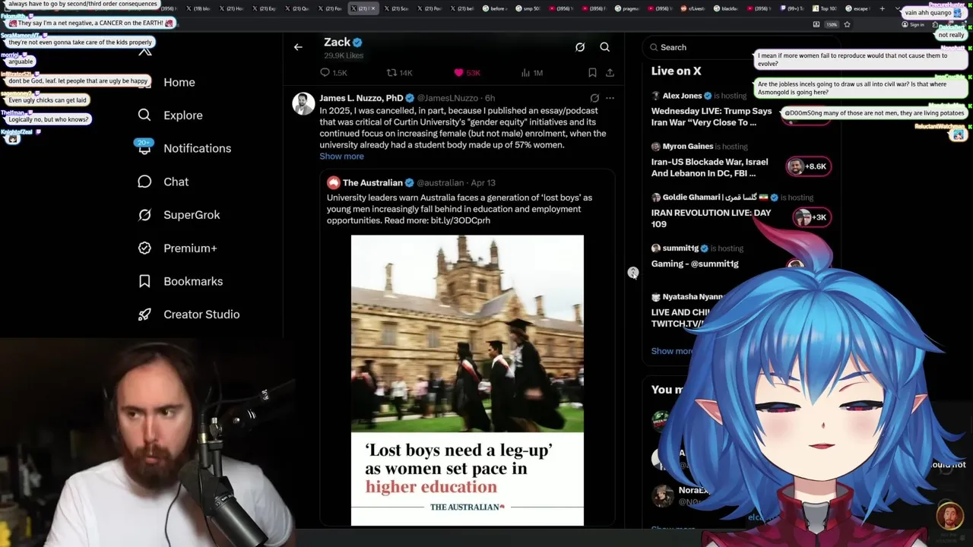Open a new browser tab with the plus
Viewport: 973px width, 547px height.
tap(882, 8)
